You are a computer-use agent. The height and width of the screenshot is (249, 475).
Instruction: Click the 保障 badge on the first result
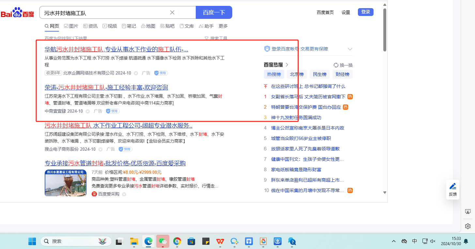(161, 73)
